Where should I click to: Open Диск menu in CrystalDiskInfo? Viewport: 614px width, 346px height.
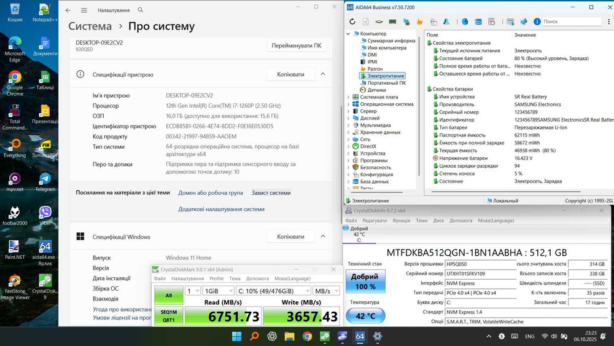pyautogui.click(x=438, y=221)
